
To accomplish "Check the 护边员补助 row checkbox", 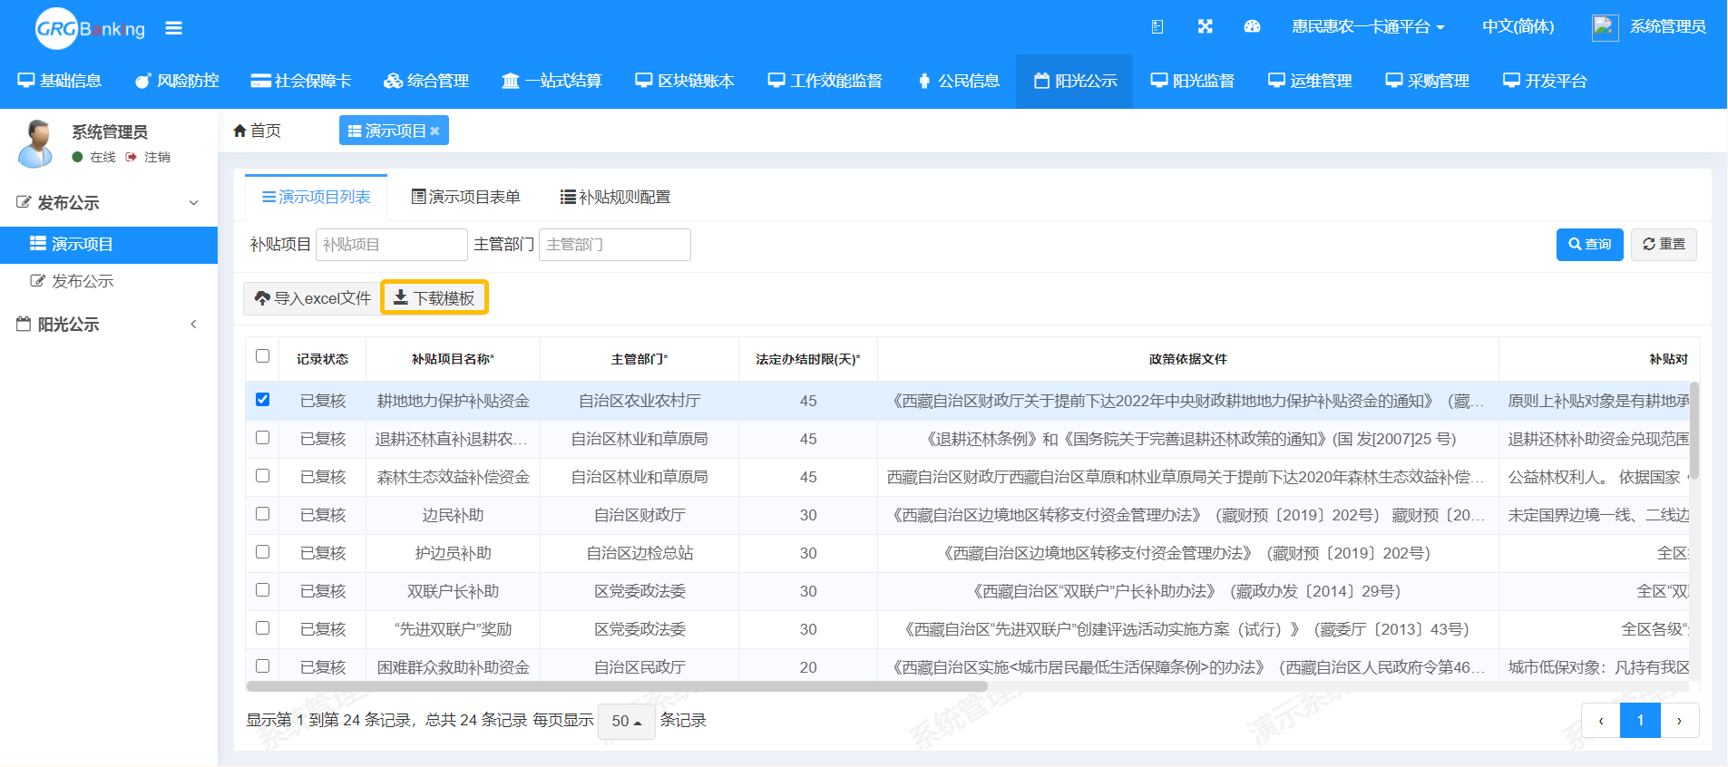I will pyautogui.click(x=262, y=551).
